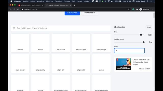Click the Stroke width slider handle

pos(144,42)
